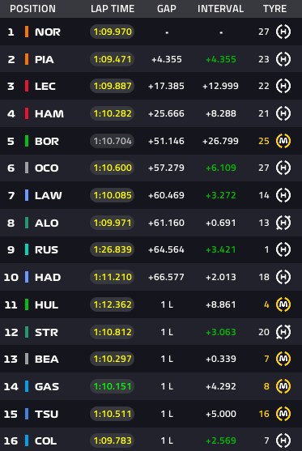Image resolution: width=302 pixels, height=451 pixels.
Task: Select the TYRE column header
Action: (274, 9)
